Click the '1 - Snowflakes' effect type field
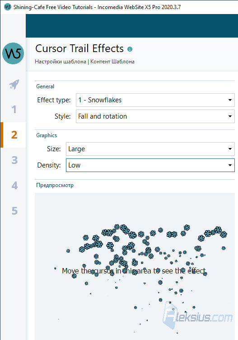 pos(155,100)
